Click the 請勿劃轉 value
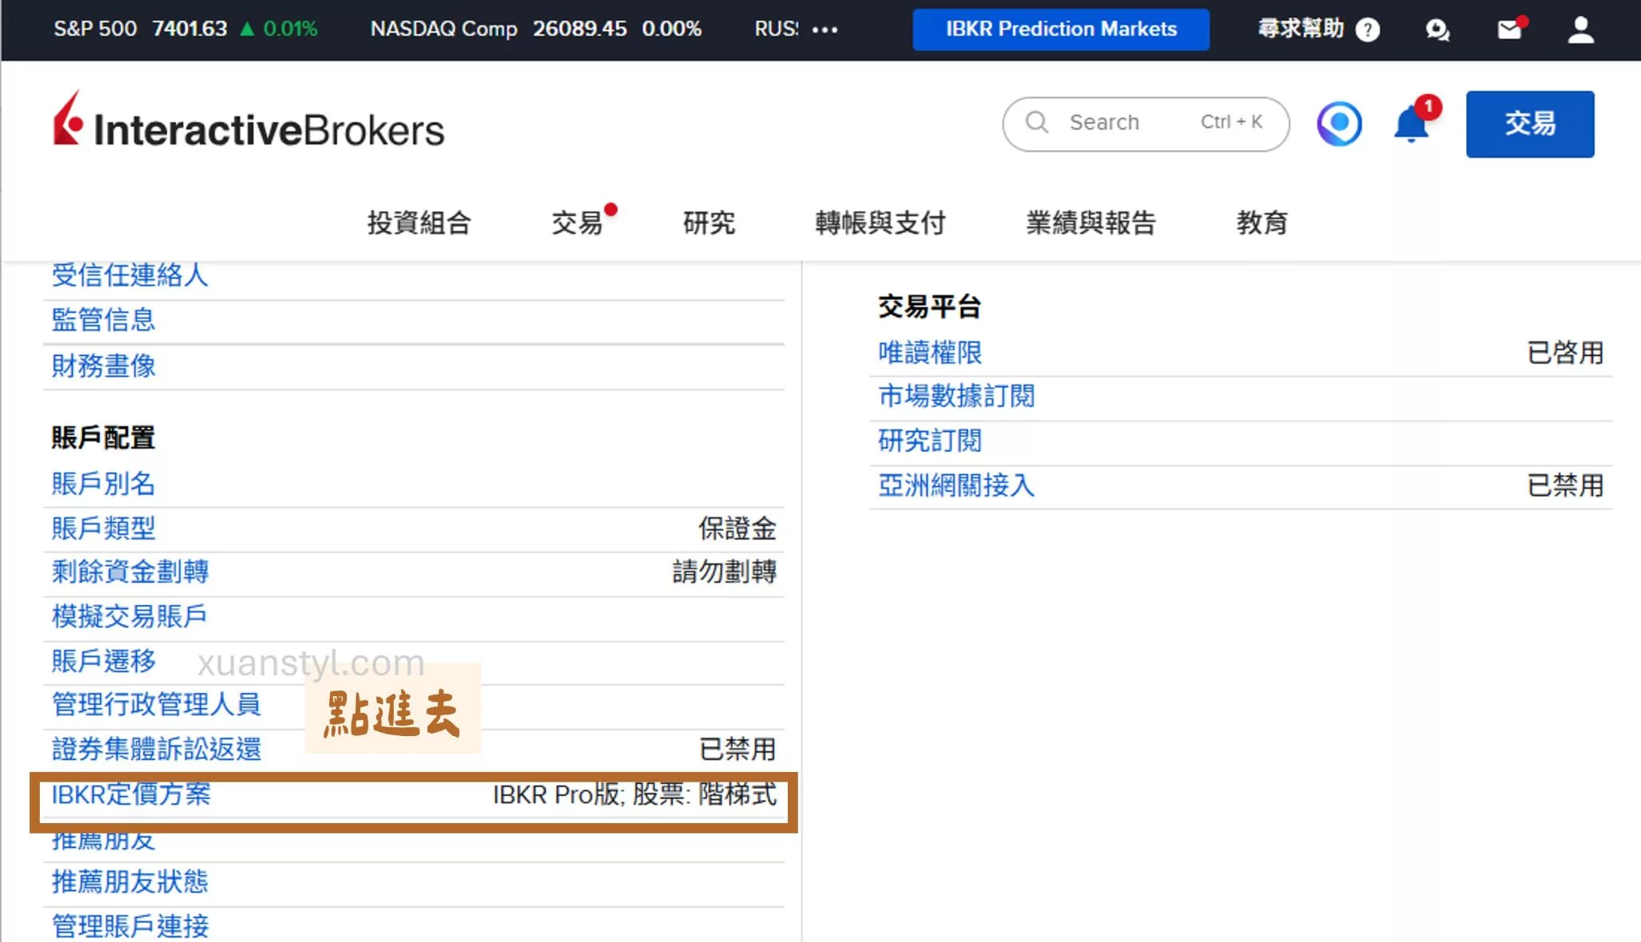The image size is (1641, 942). [x=725, y=572]
